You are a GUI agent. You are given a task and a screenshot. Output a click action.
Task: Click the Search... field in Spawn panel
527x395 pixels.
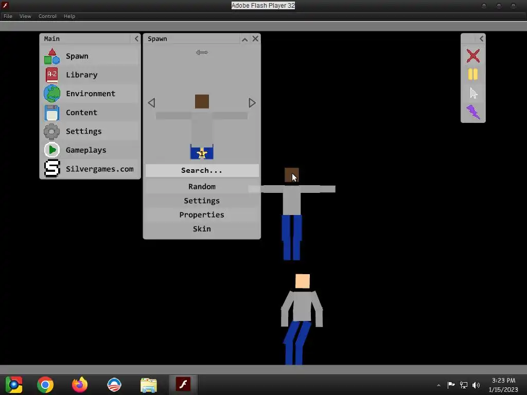click(202, 170)
